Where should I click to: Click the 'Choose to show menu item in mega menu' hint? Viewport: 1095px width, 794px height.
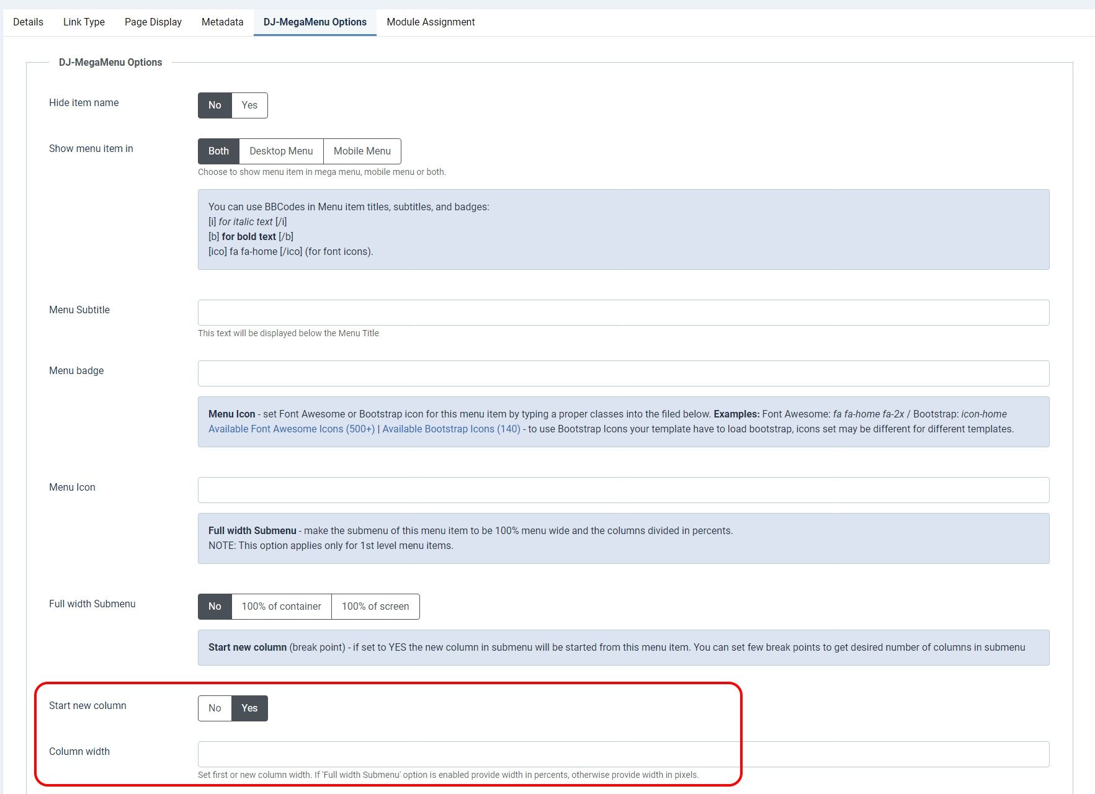321,172
